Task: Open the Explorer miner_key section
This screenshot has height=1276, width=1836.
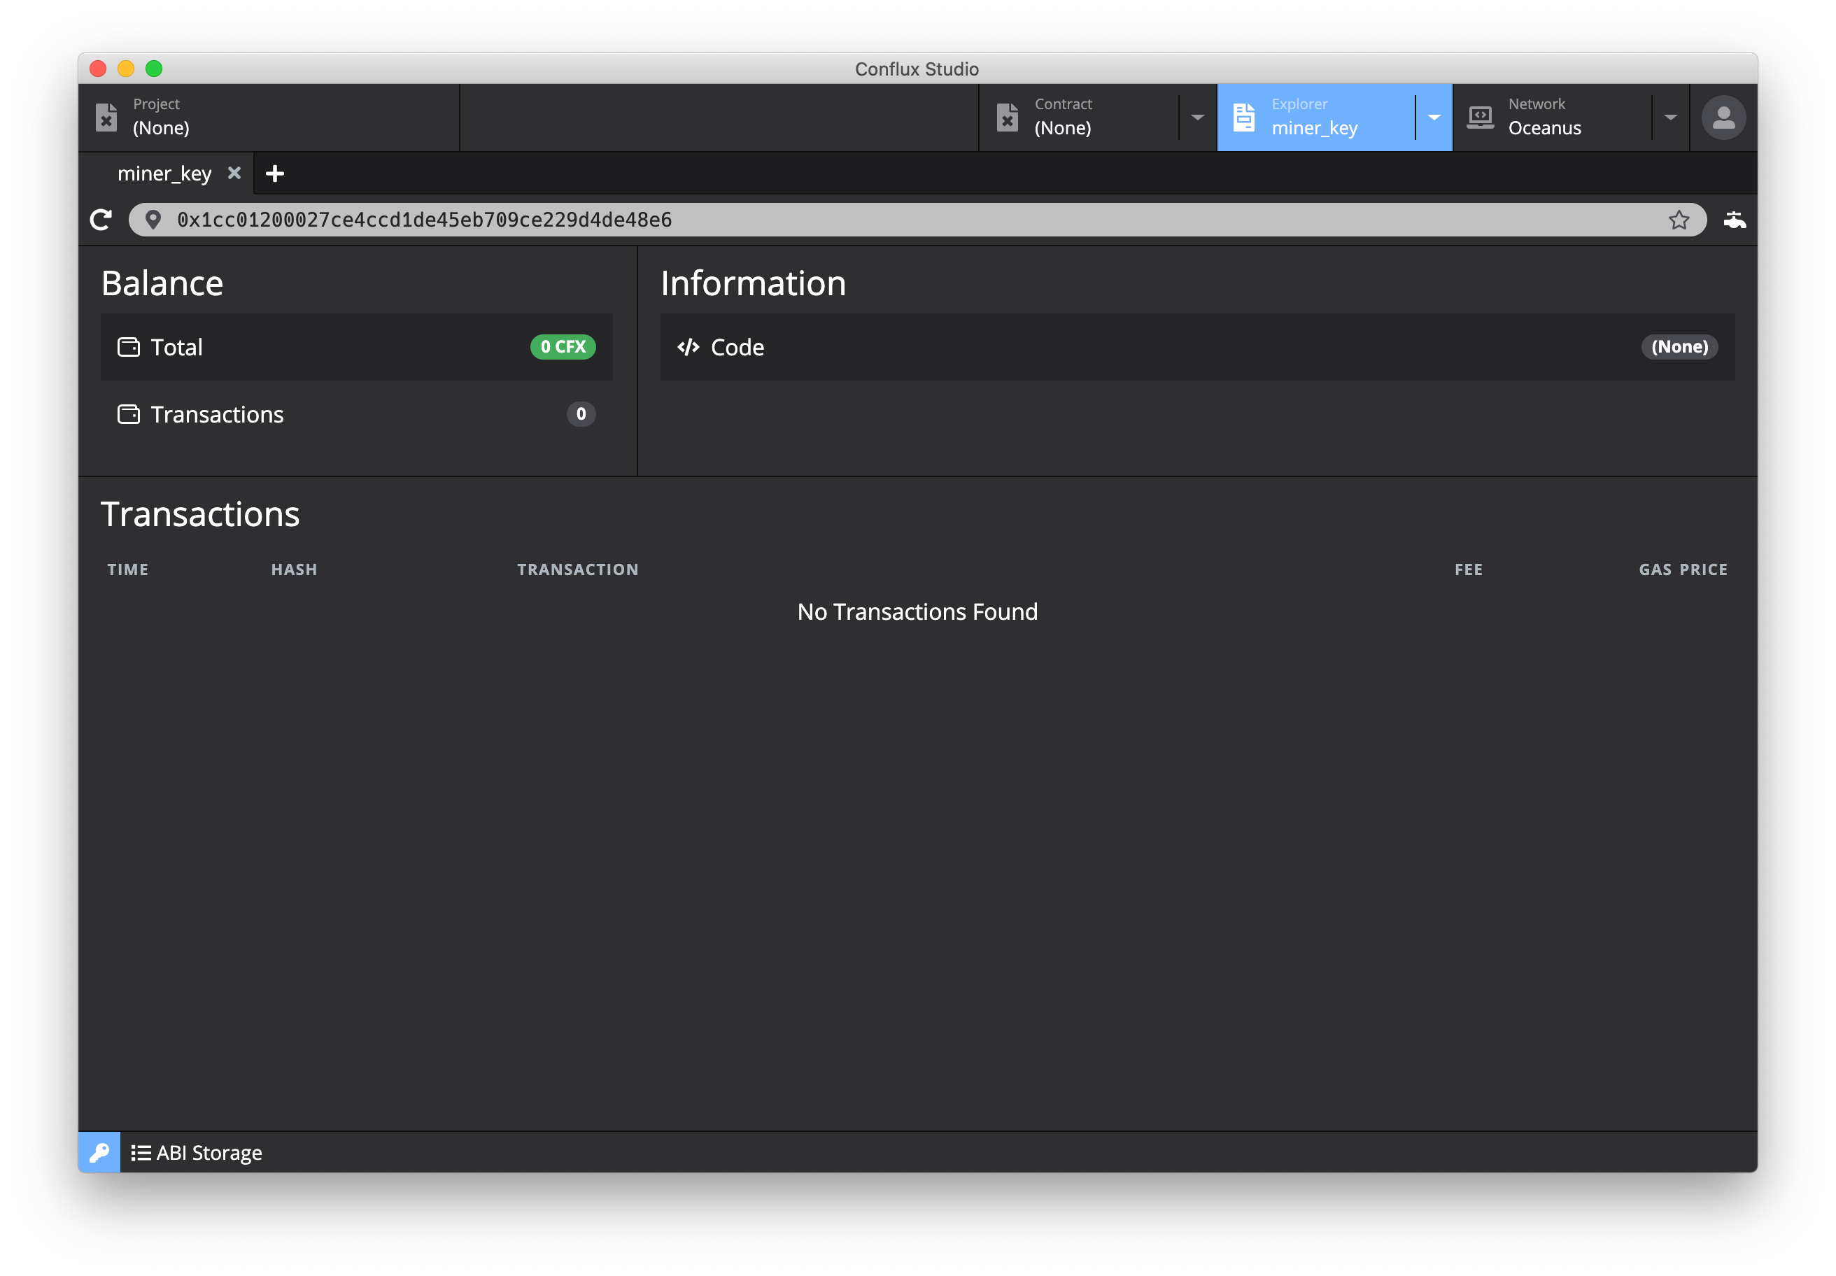Action: tap(1315, 118)
